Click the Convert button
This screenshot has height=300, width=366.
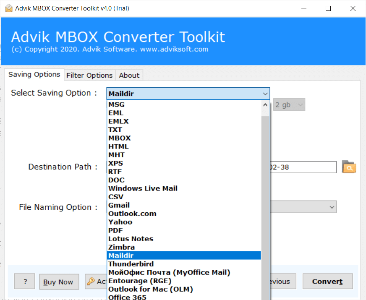click(327, 282)
